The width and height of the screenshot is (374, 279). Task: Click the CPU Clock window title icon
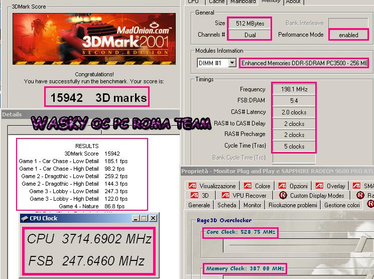(x=25, y=218)
